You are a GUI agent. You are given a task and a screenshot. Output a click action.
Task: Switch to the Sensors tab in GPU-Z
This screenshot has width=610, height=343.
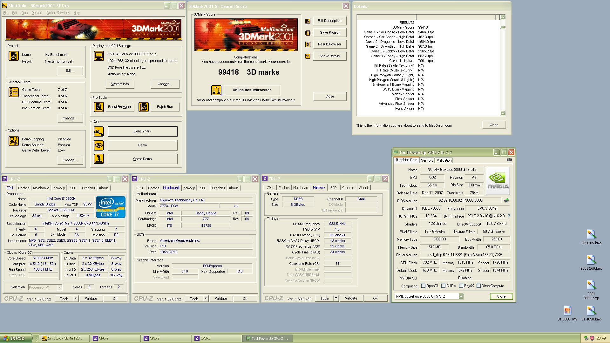(427, 160)
